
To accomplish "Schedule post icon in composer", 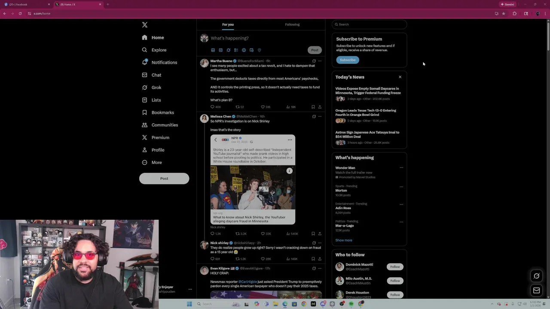I will coord(251,50).
